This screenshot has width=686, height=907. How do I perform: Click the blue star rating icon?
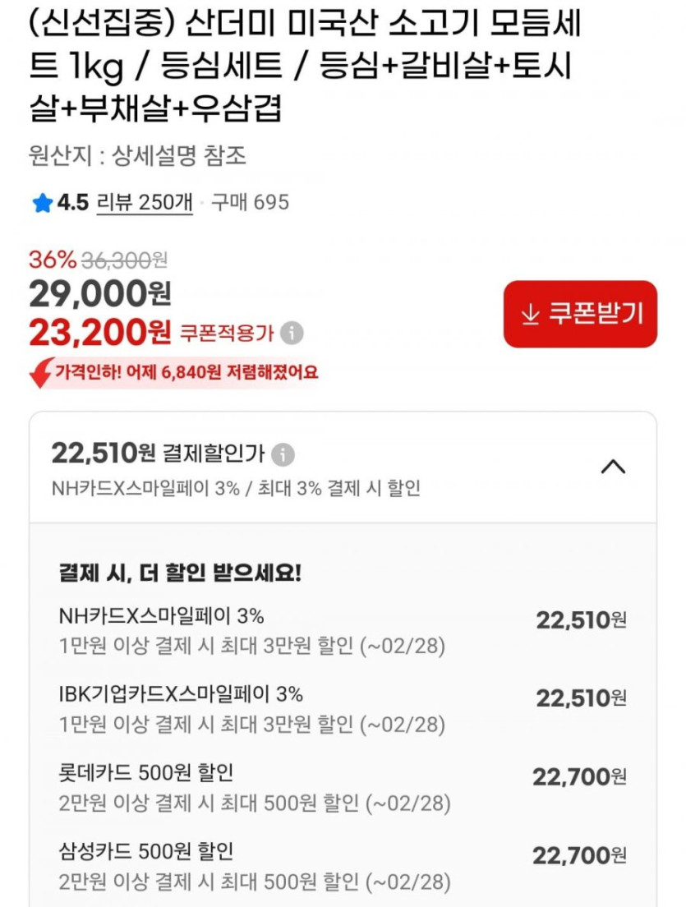(x=42, y=203)
